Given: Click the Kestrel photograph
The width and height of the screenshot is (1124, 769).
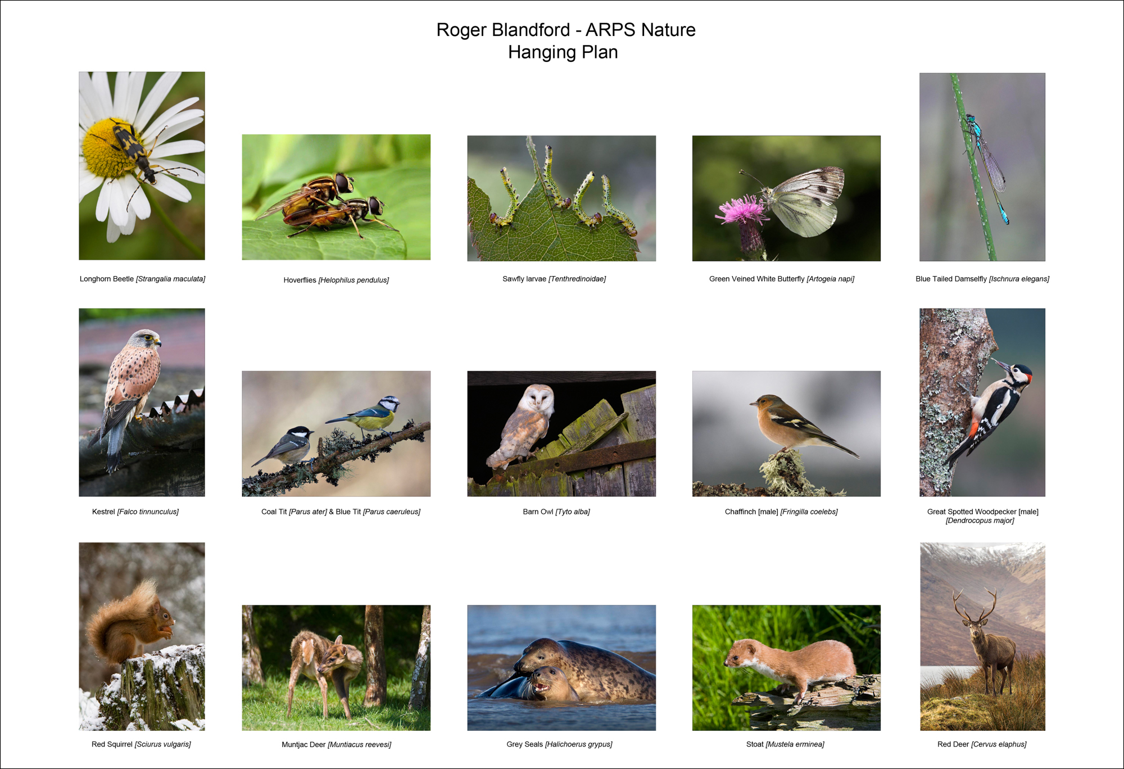Looking at the screenshot, I should [x=142, y=402].
